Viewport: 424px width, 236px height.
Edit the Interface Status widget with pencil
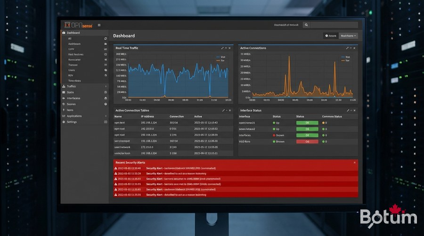pos(348,110)
